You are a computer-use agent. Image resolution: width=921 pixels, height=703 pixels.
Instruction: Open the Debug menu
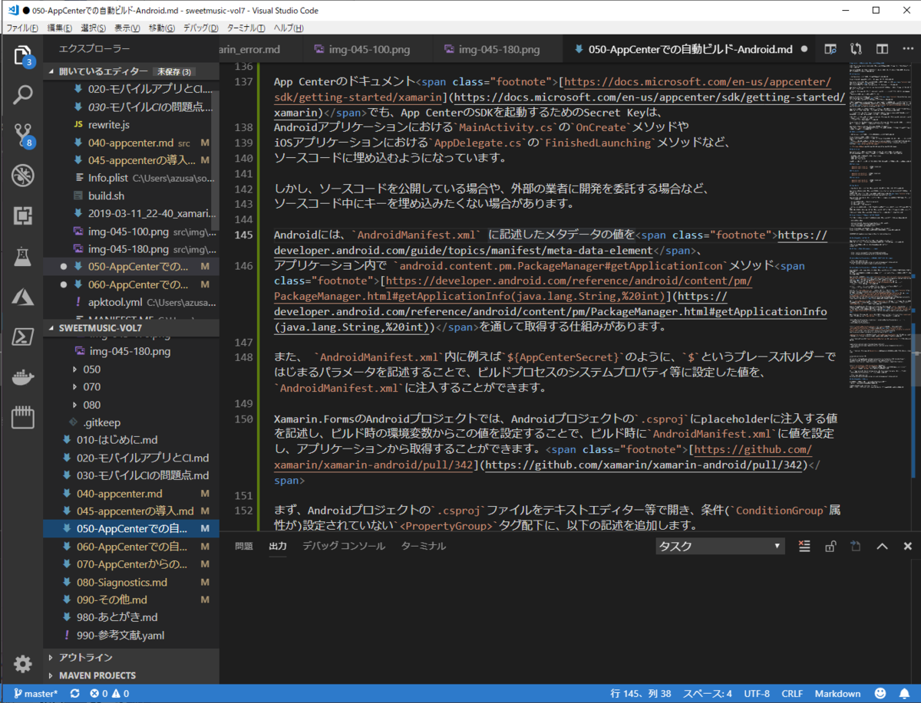click(200, 28)
